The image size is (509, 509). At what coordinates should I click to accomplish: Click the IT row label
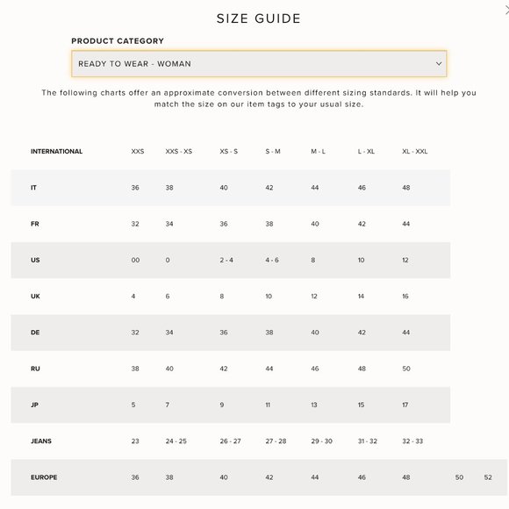(x=33, y=188)
